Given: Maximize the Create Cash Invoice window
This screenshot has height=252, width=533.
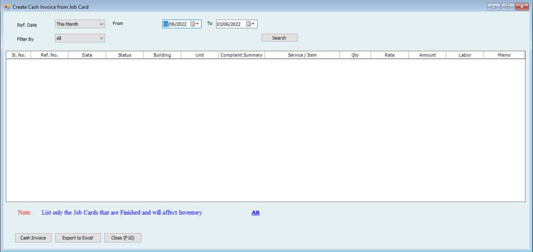Looking at the screenshot, I should 507,6.
